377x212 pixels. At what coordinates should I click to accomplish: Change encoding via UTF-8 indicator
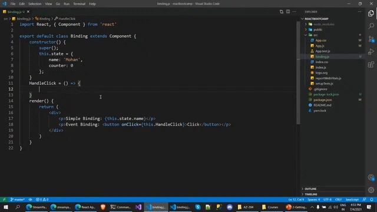point(328,200)
